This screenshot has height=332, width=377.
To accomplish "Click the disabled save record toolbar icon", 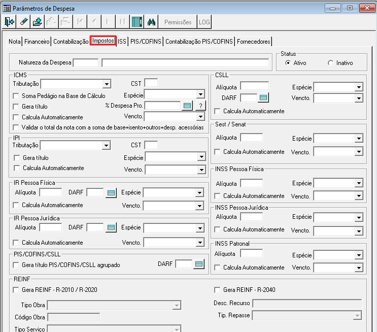I will coord(51,22).
